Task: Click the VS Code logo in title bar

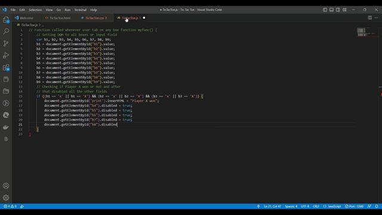Action: (5, 10)
